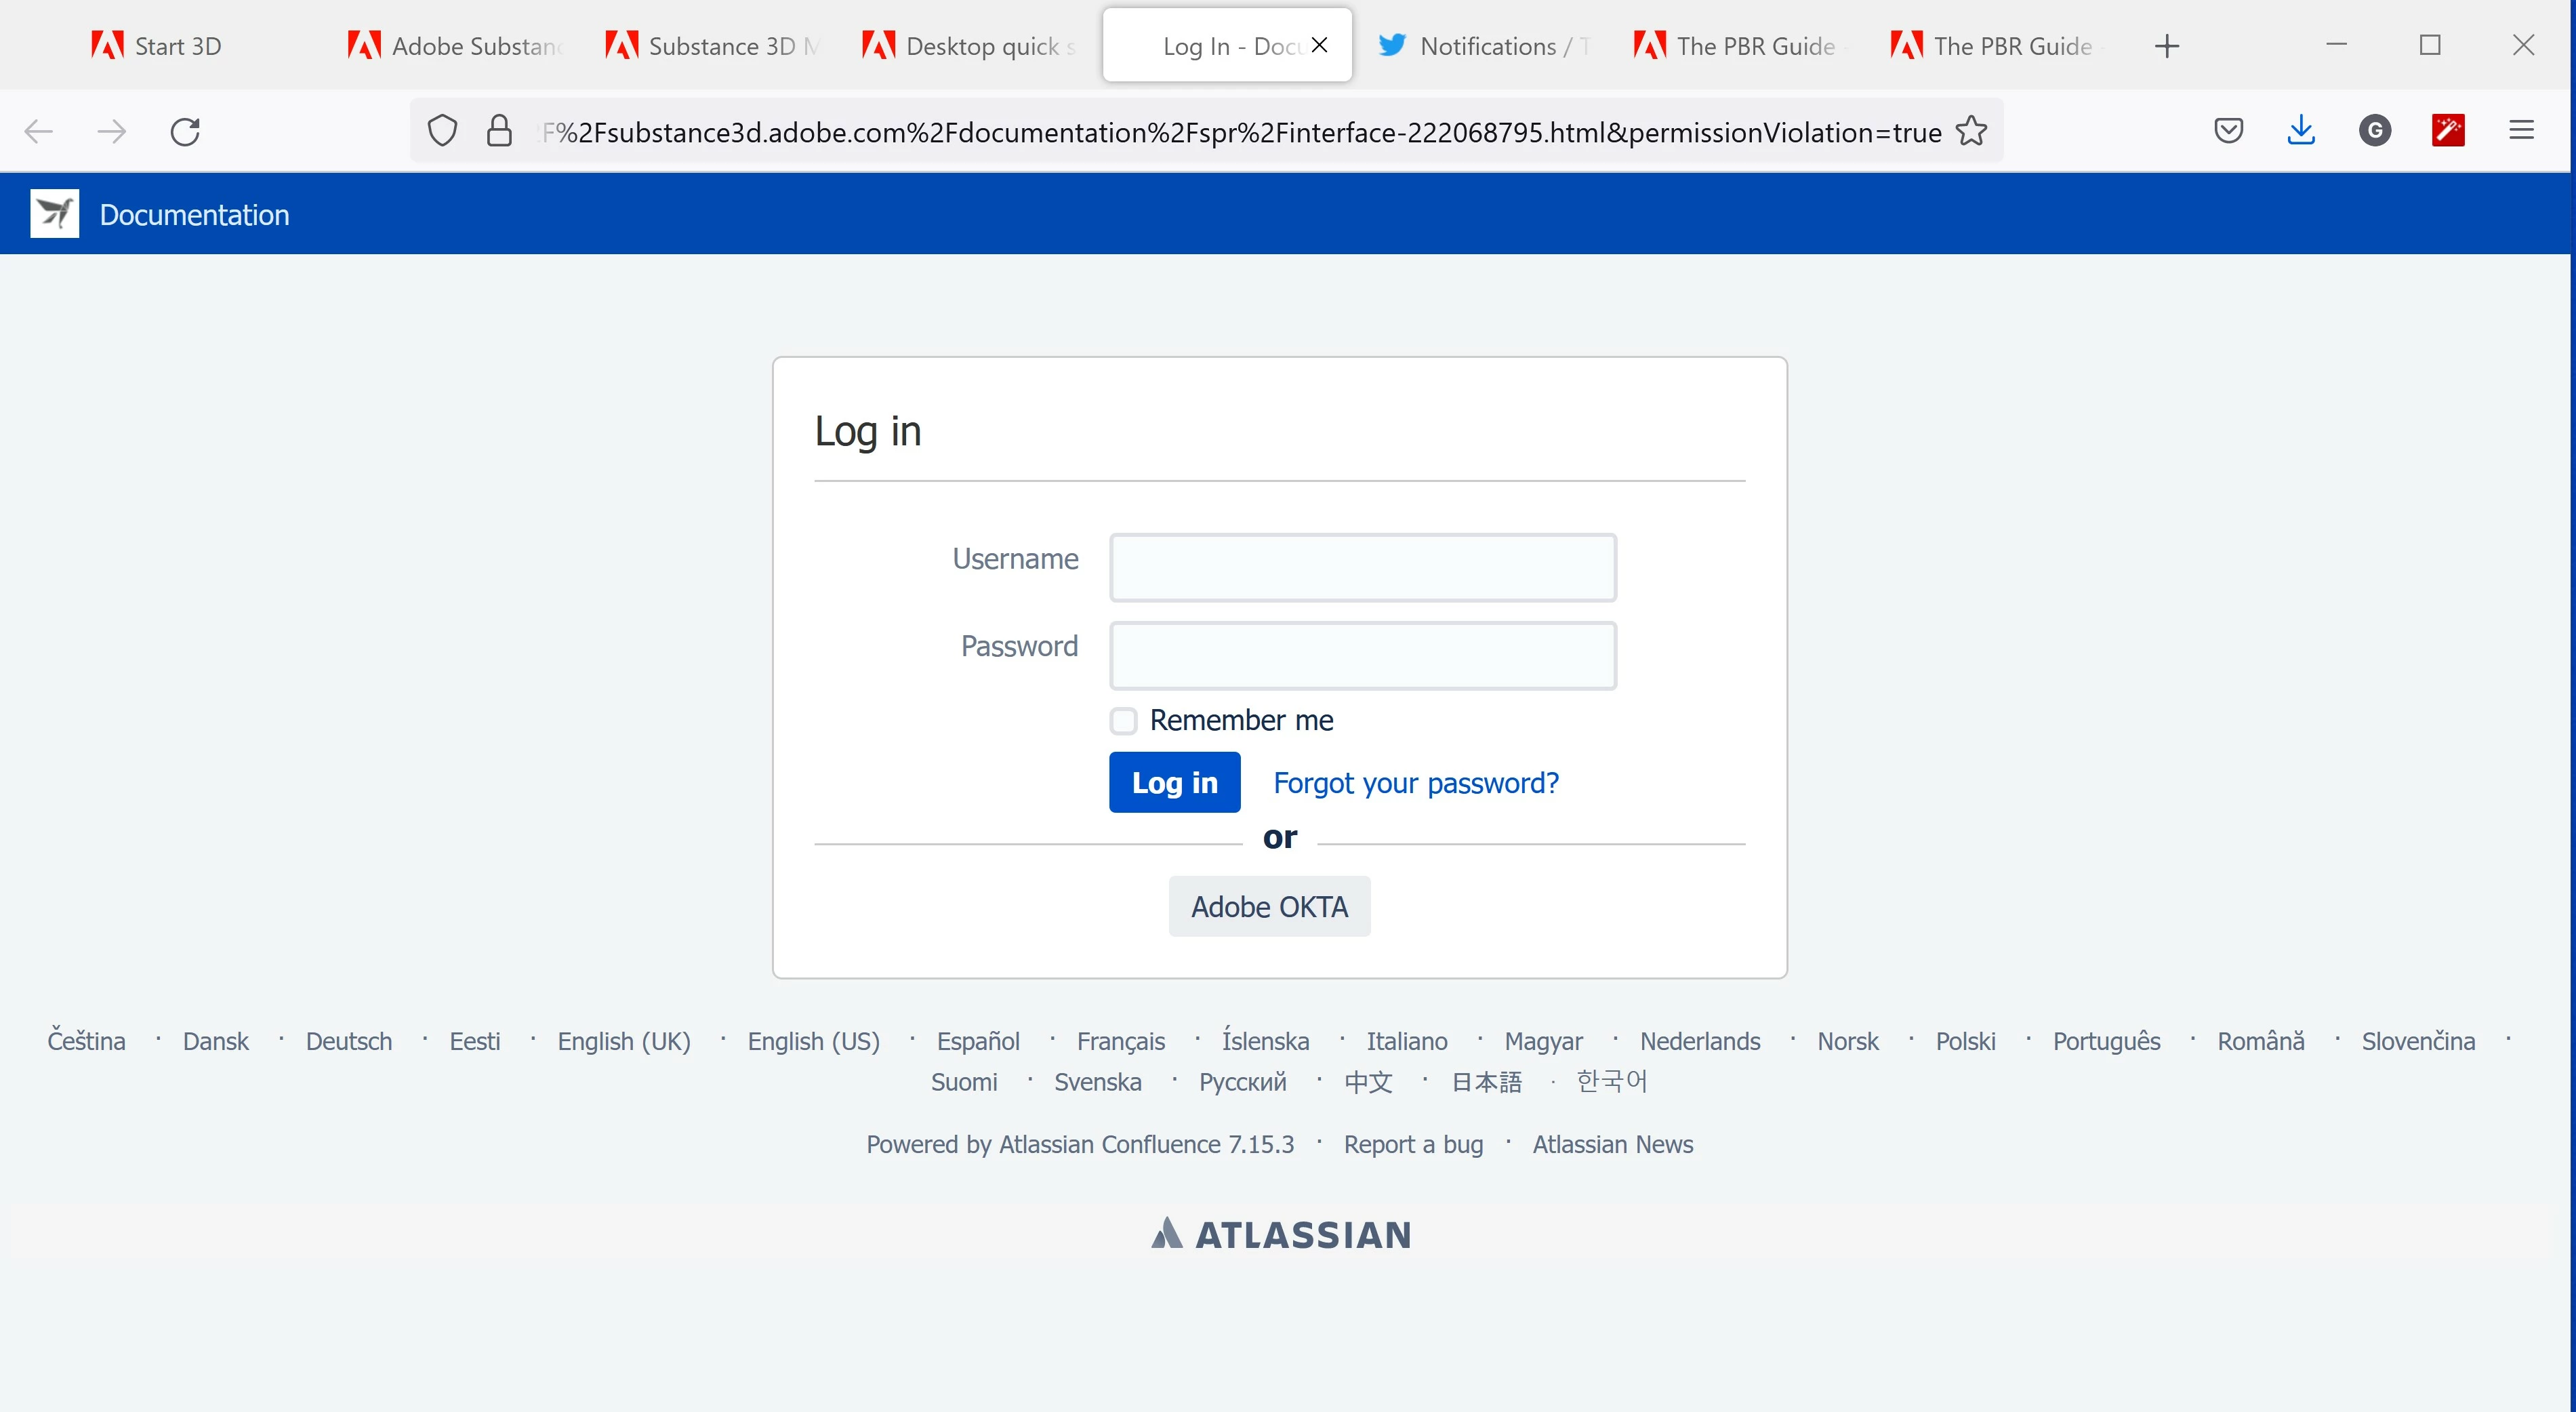
Task: Open the Forgot your password link
Action: click(x=1415, y=783)
